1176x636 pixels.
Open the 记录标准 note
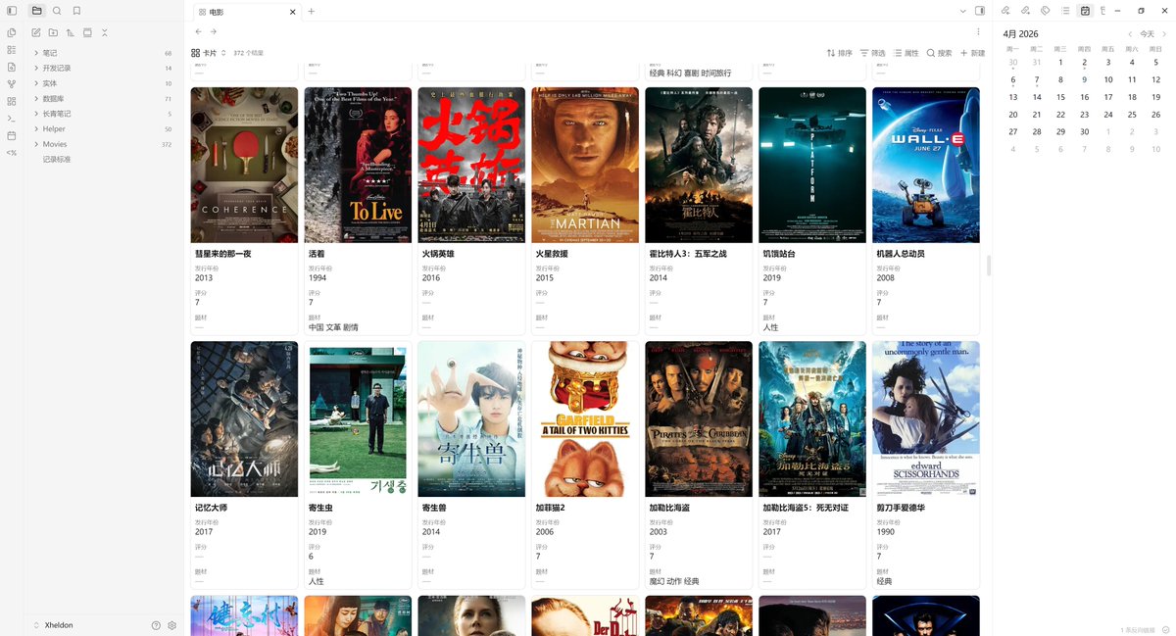57,159
